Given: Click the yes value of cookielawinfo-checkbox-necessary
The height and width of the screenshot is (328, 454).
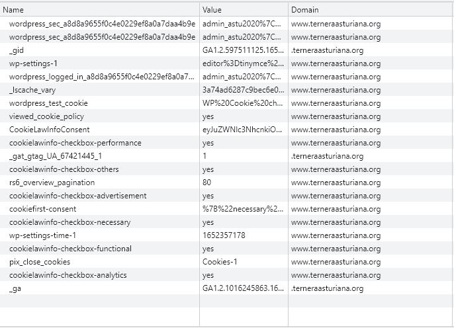Looking at the screenshot, I should tap(208, 223).
